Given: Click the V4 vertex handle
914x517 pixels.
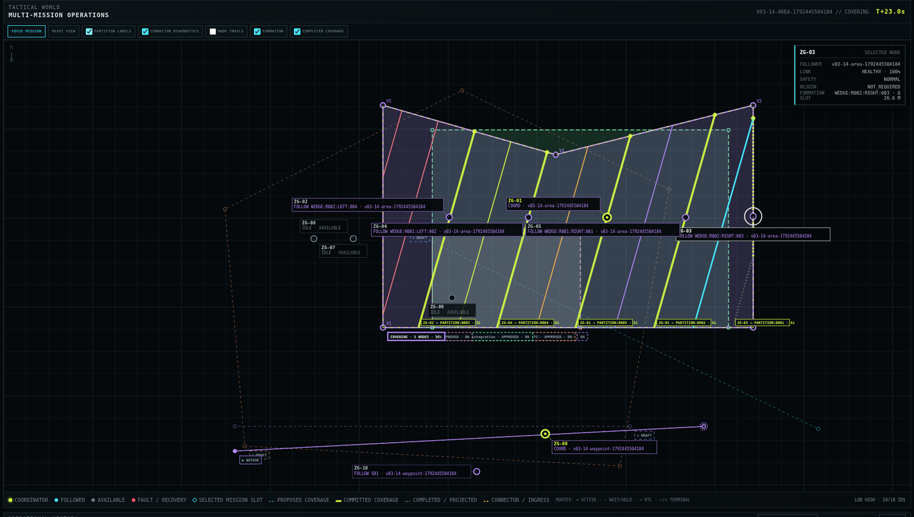Looking at the screenshot, I should [555, 155].
